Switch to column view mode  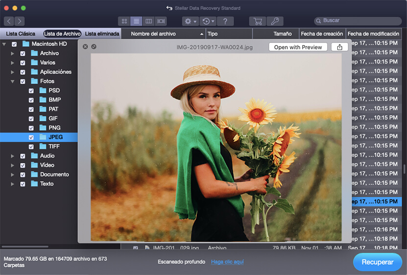pos(149,21)
